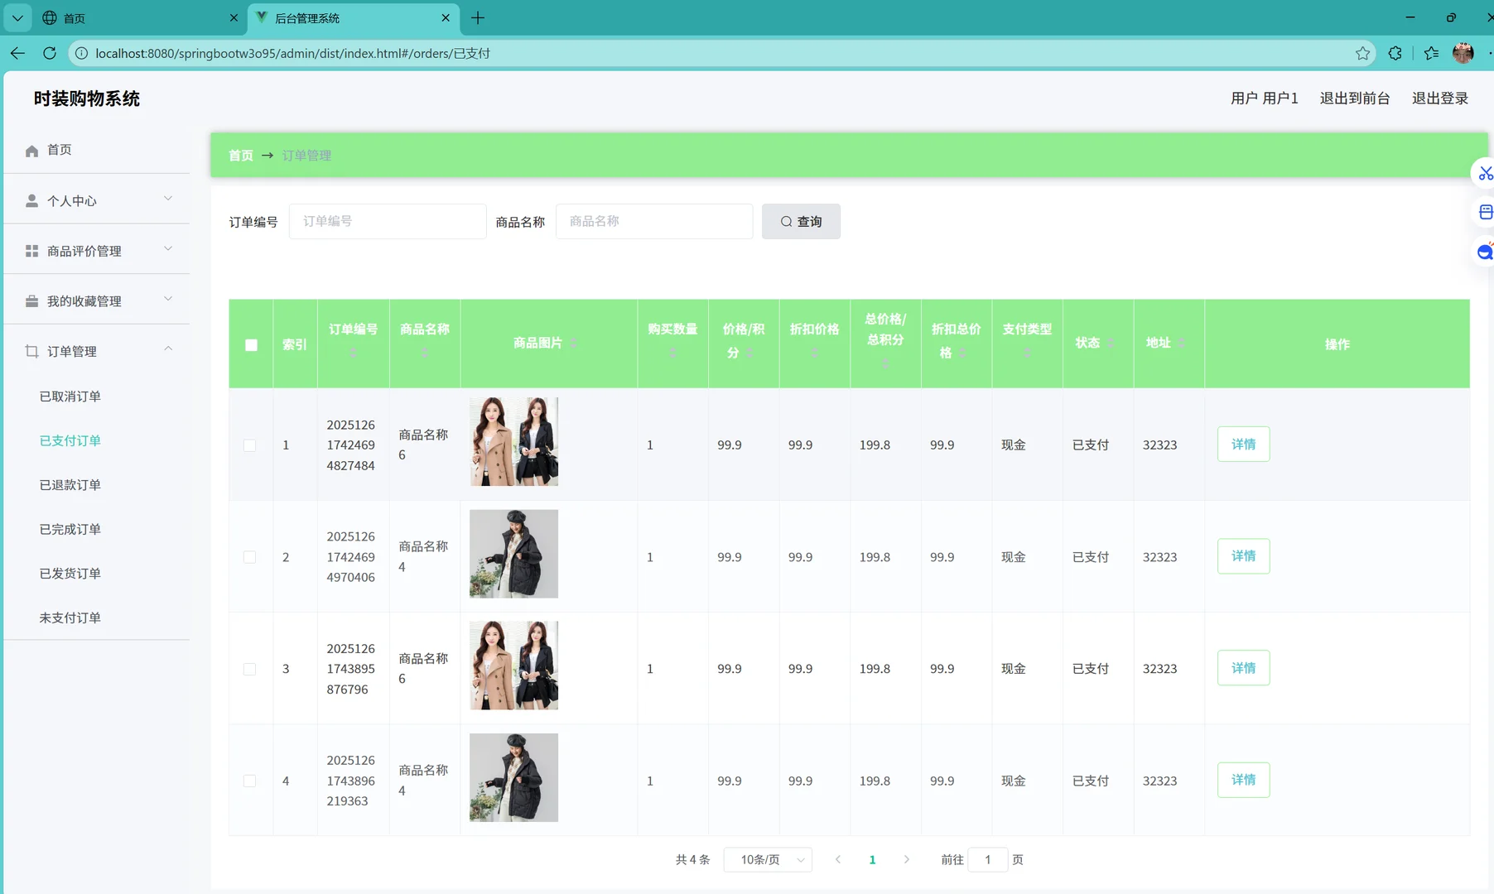1494x894 pixels.
Task: Reload the current page
Action: [50, 53]
